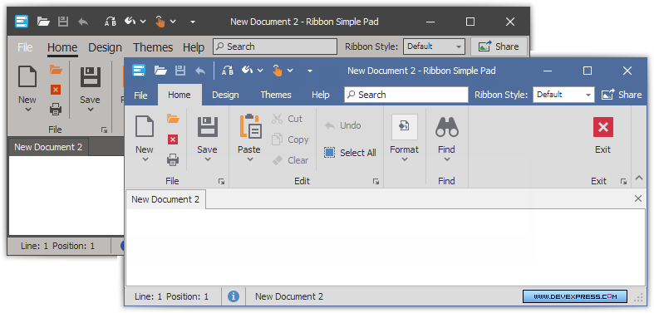The image size is (654, 313).
Task: Click www.devexpress.com link in status bar
Action: point(575,296)
